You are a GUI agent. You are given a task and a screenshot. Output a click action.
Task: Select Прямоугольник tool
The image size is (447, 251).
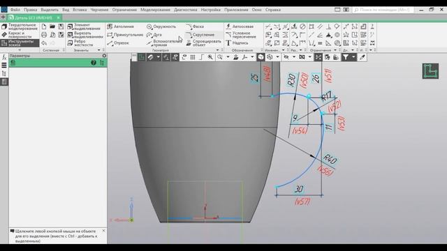click(x=125, y=35)
